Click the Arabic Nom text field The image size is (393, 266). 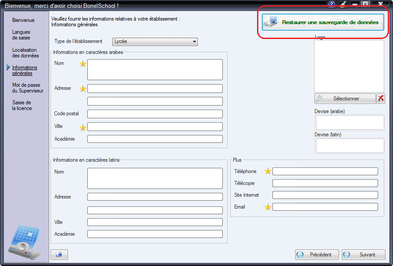coord(155,70)
